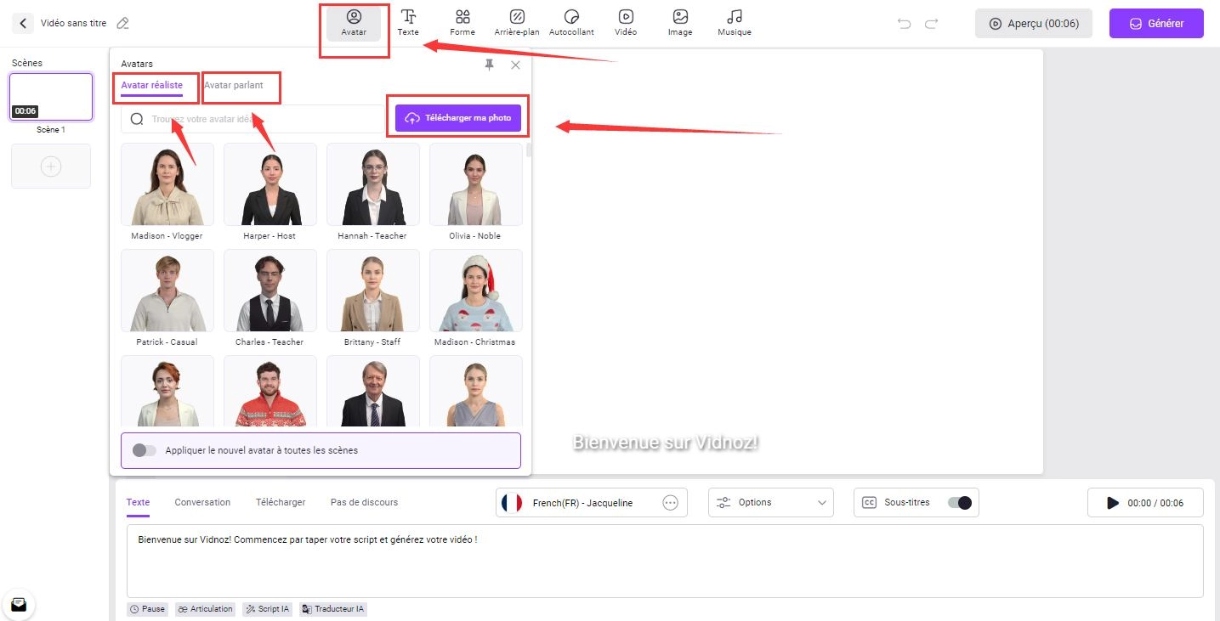Open the Forme shapes tool
The width and height of the screenshot is (1220, 621).
point(462,23)
